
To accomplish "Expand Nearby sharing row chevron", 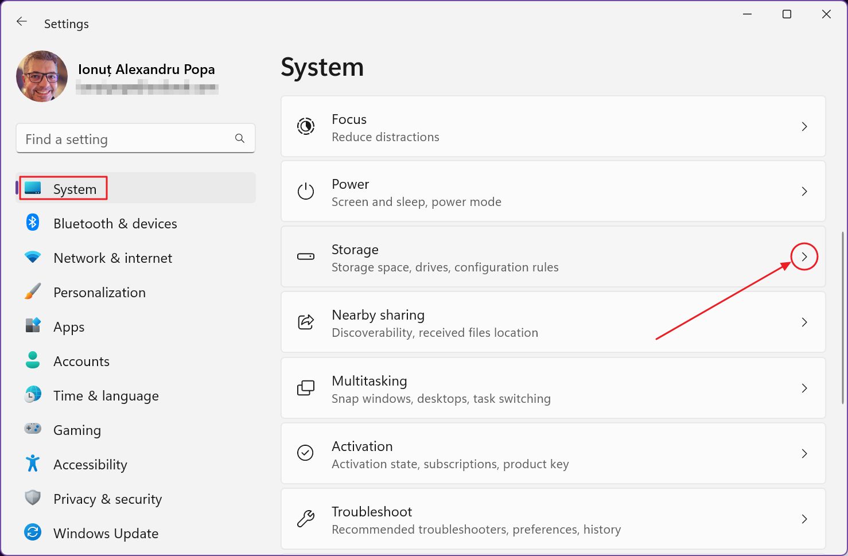I will (804, 322).
